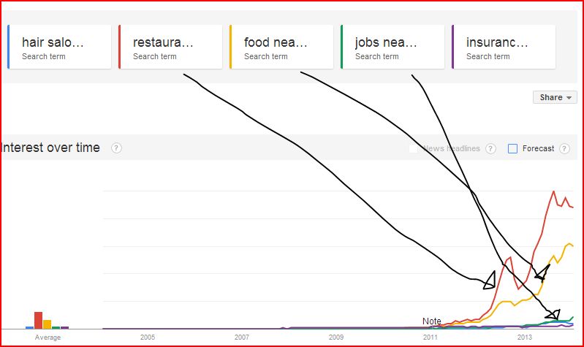The image size is (584, 347).
Task: Toggle the News headlines checkbox
Action: pyautogui.click(x=414, y=148)
